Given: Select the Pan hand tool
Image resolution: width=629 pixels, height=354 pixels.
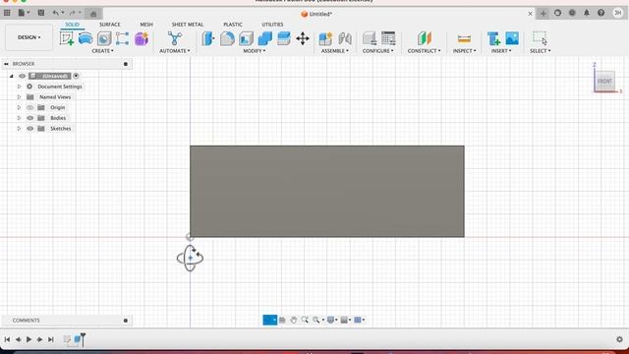Looking at the screenshot, I should (293, 320).
